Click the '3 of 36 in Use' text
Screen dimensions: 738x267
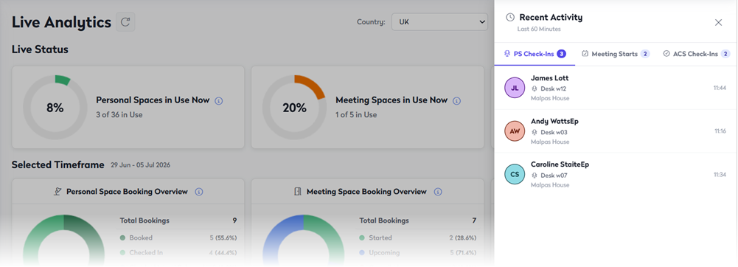[119, 114]
